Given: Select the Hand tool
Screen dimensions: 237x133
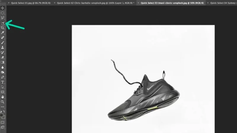Looking at the screenshot, I should point(2,97).
